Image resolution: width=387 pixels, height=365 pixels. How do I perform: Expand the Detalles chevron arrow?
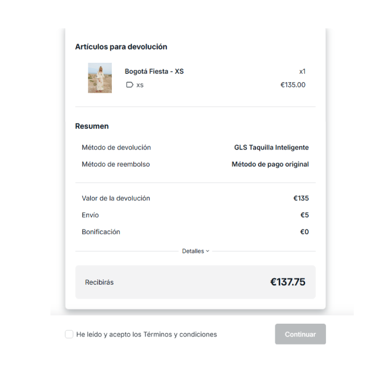click(x=207, y=251)
